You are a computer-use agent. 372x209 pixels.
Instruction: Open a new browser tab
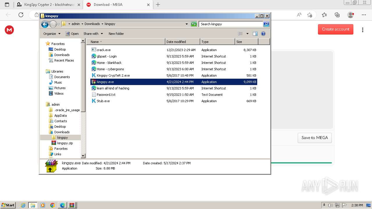158,5
